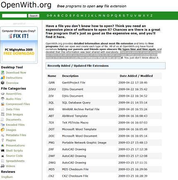This screenshot has width=178, height=180.
Task: Open the letter Z extension index
Action: [x=151, y=15]
